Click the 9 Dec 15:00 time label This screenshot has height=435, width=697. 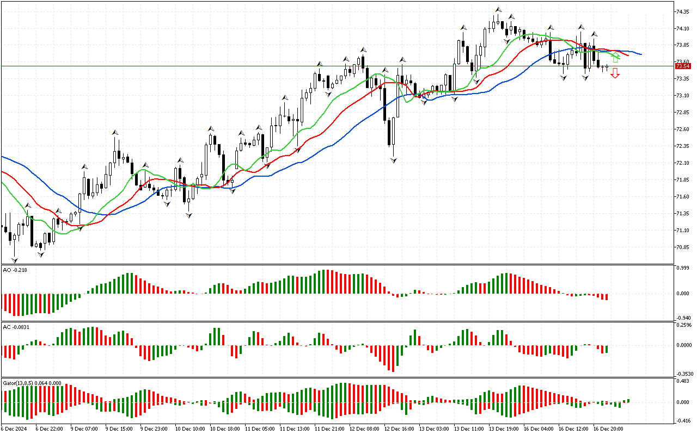pos(119,429)
